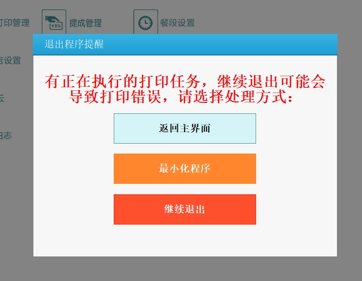The height and width of the screenshot is (281, 362).
Task: Open the partially visible 日志 item at left
Action: (6, 135)
